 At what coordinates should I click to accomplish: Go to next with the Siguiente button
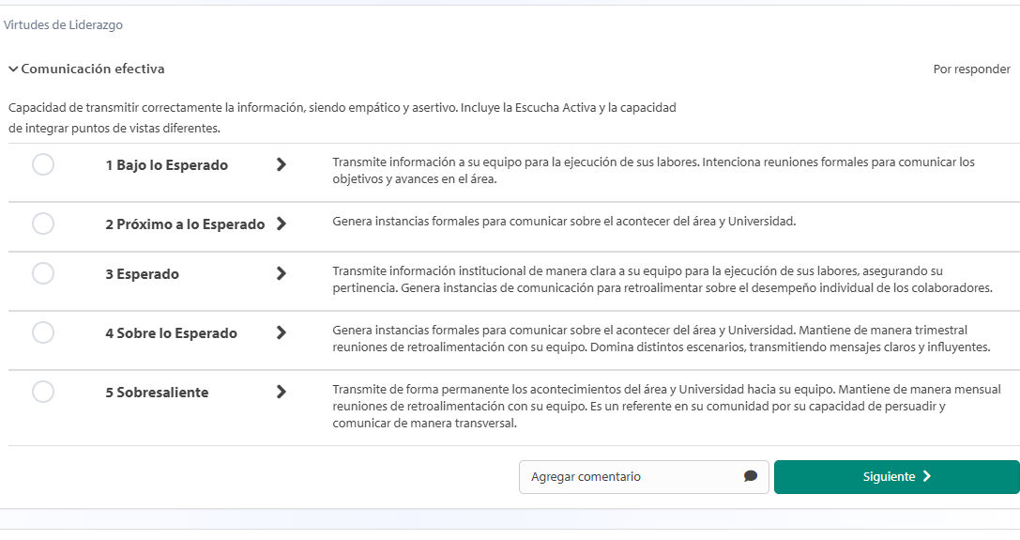tap(897, 477)
